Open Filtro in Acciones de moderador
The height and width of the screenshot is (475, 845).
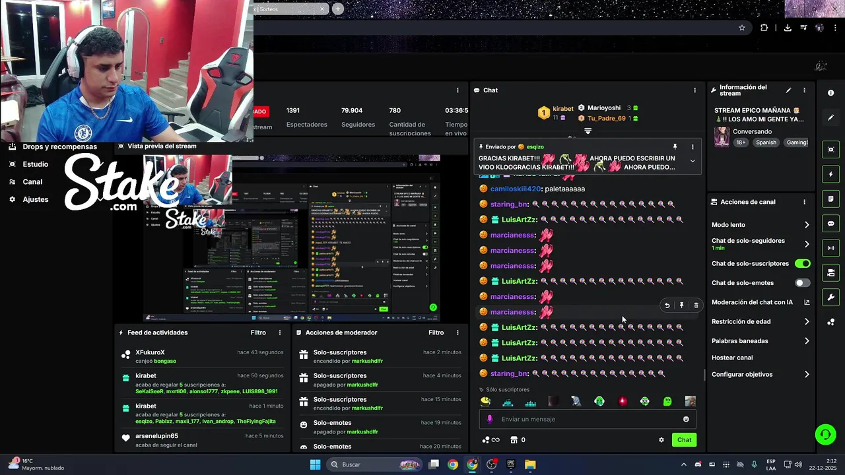[436, 332]
